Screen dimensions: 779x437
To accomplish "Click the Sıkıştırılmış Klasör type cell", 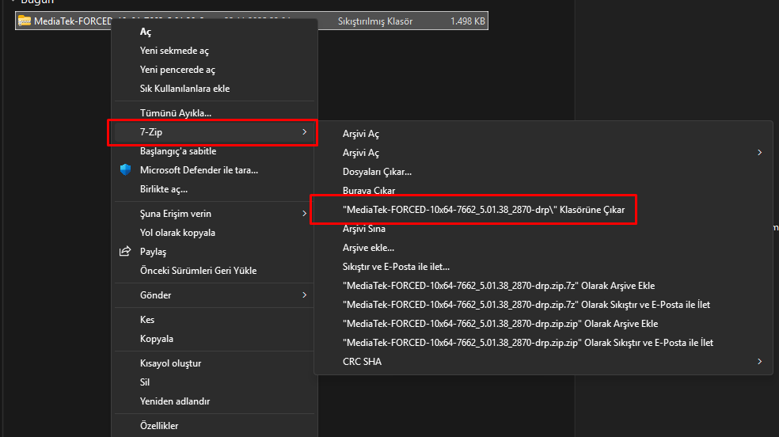I will (375, 21).
